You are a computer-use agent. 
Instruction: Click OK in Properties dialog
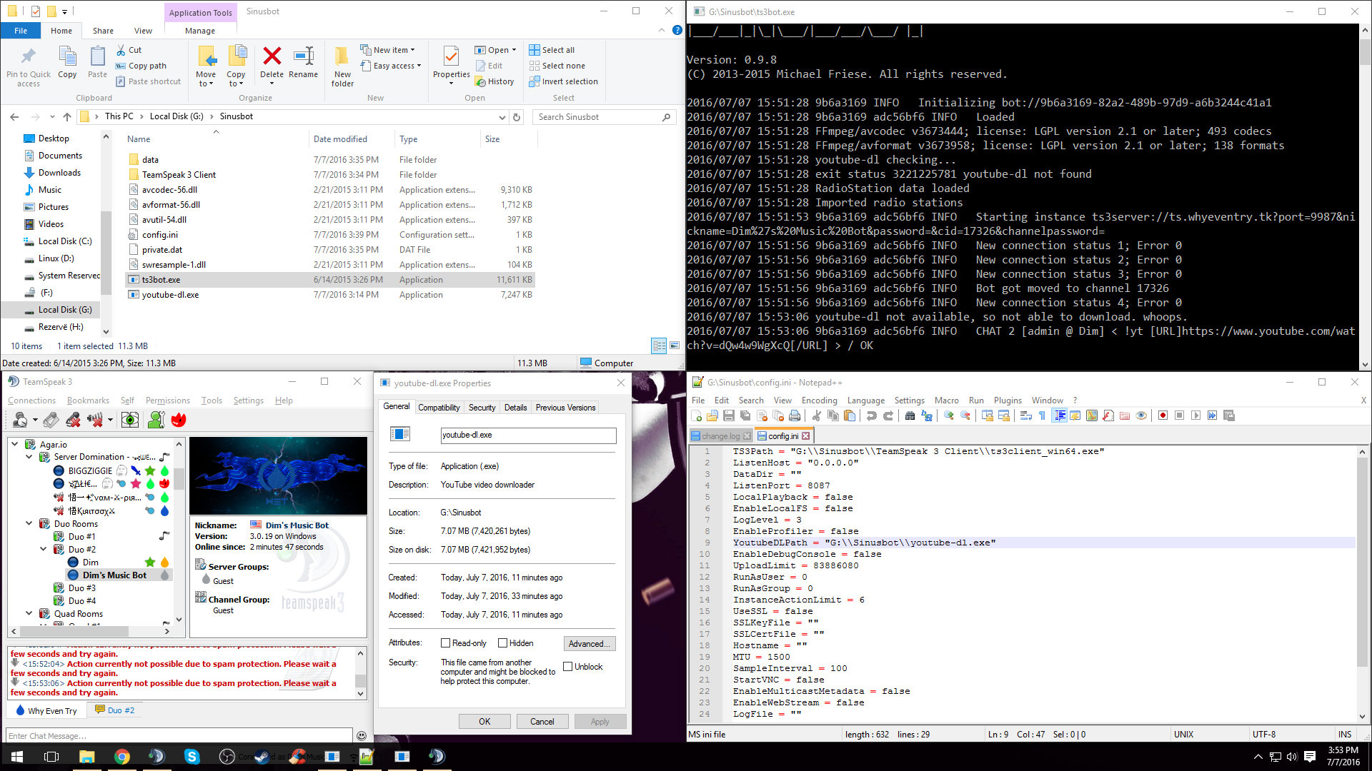[x=484, y=721]
